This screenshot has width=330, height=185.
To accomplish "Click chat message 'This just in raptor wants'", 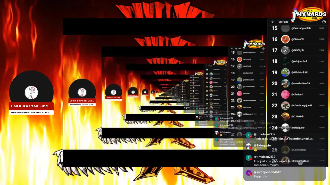I will [283, 163].
